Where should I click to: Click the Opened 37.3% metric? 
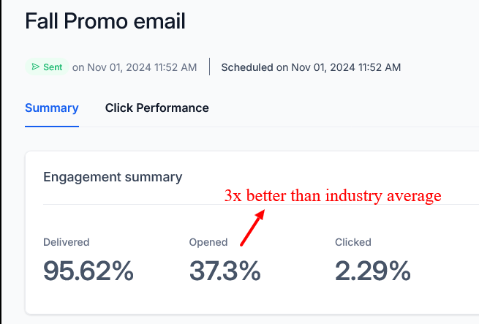[225, 259]
